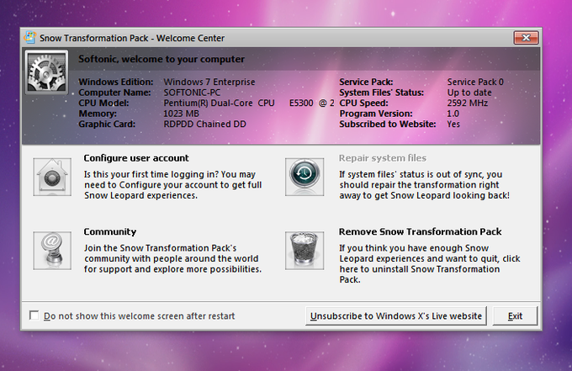The image size is (572, 371).
Task: Enable Do not show this welcome screen checkbox
Action: [x=34, y=315]
